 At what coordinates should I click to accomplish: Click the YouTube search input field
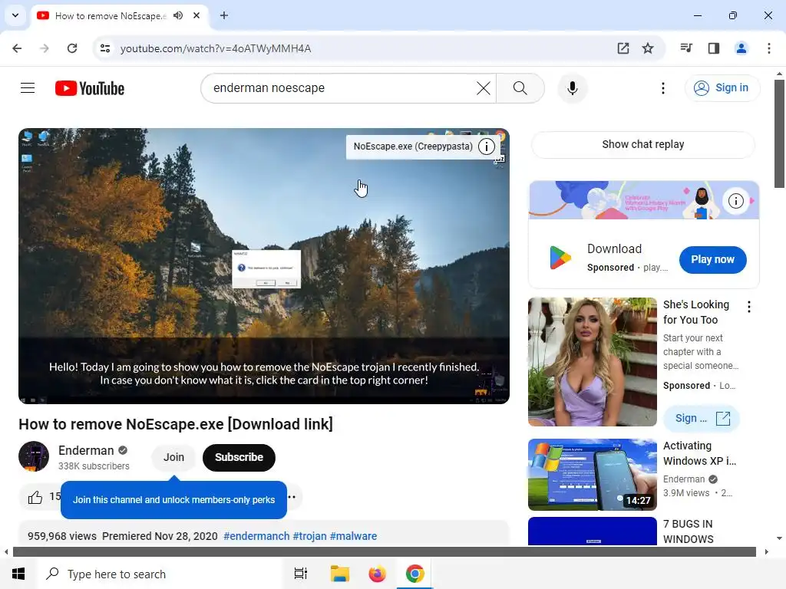coord(341,88)
